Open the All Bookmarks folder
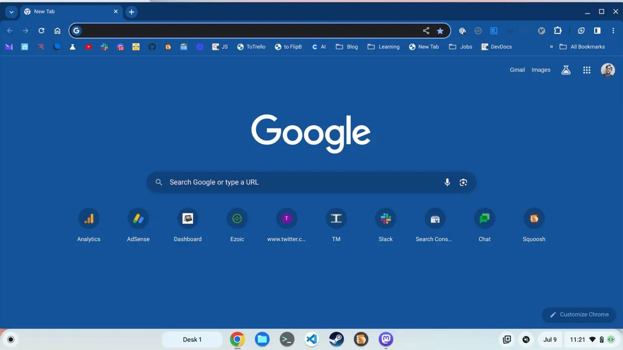The height and width of the screenshot is (350, 623). click(582, 47)
